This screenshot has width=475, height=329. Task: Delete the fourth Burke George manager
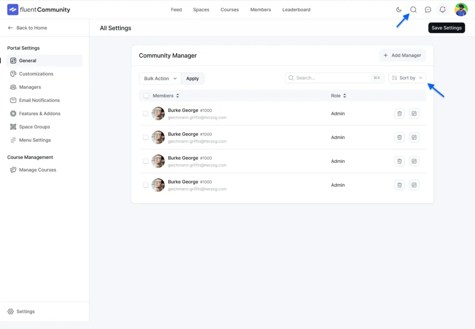point(399,185)
